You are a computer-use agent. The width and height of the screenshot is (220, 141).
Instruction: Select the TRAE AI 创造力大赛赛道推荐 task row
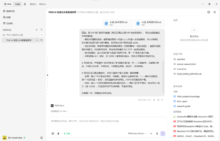click(23, 40)
